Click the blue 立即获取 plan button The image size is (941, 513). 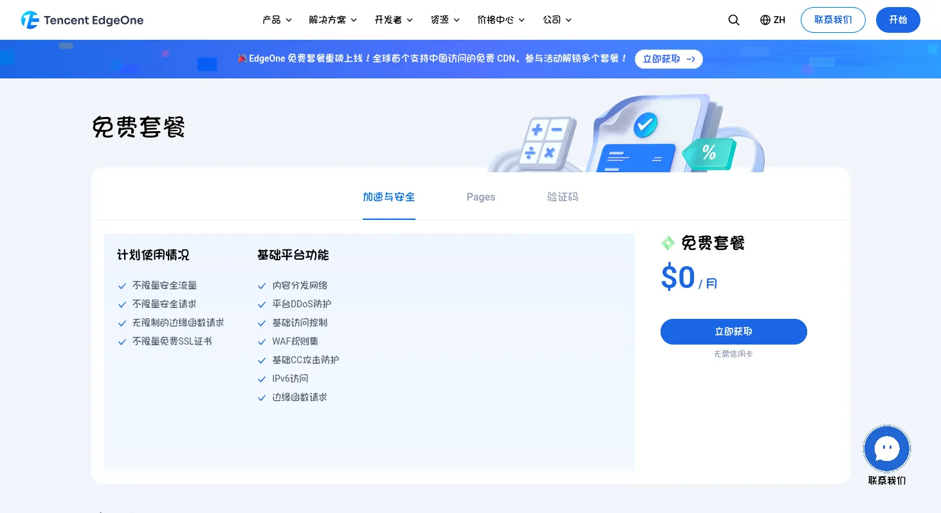(x=734, y=332)
